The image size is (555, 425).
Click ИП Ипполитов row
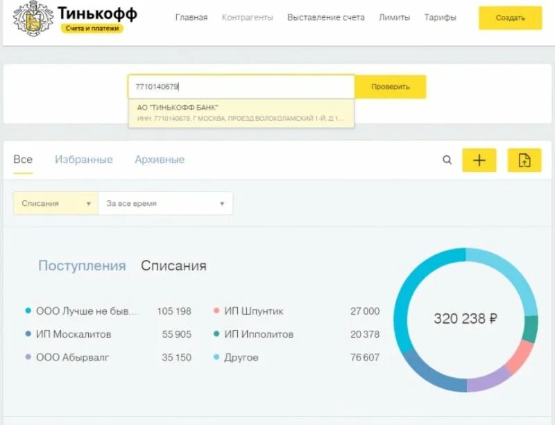click(x=297, y=334)
